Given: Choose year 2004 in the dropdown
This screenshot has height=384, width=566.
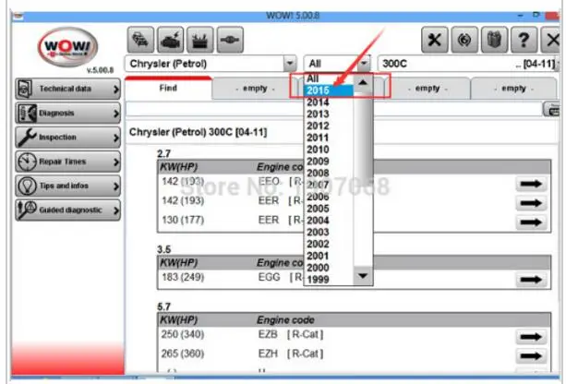Looking at the screenshot, I should [329, 221].
